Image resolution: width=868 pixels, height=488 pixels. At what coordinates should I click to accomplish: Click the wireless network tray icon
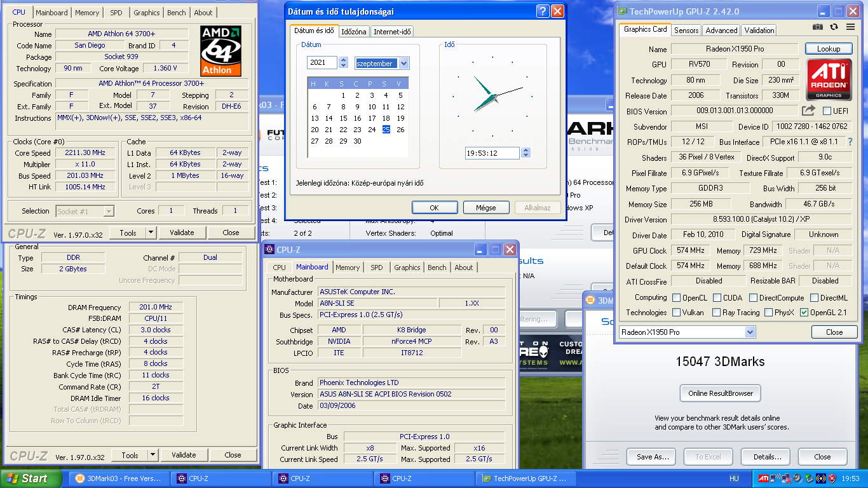coord(775,478)
